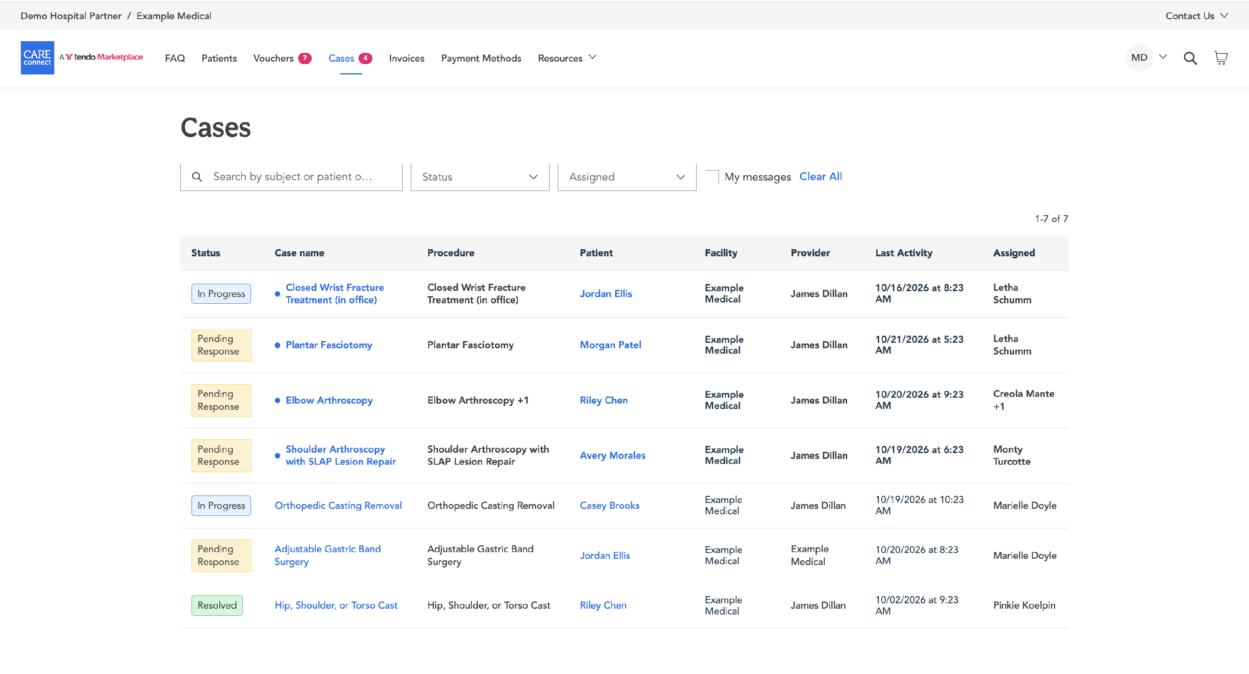Click the 'Creola Mante +1' assigned cell
Screen dimensions: 1249x674
[x=1023, y=400]
